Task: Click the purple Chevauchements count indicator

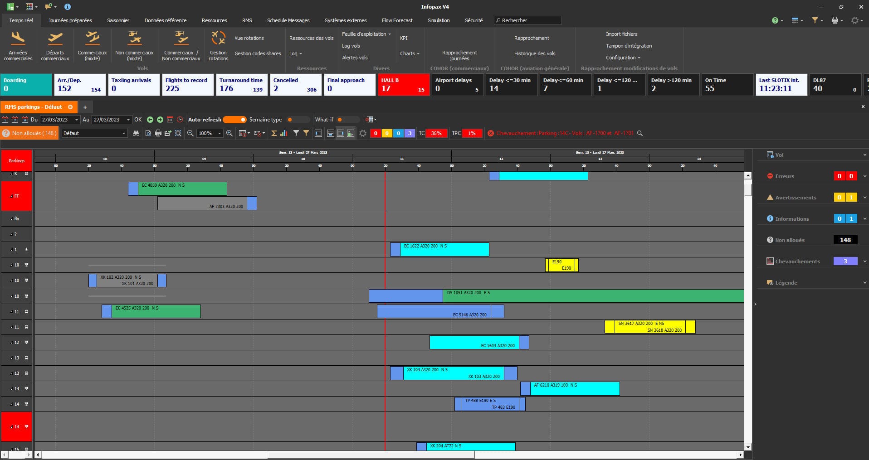Action: 845,261
